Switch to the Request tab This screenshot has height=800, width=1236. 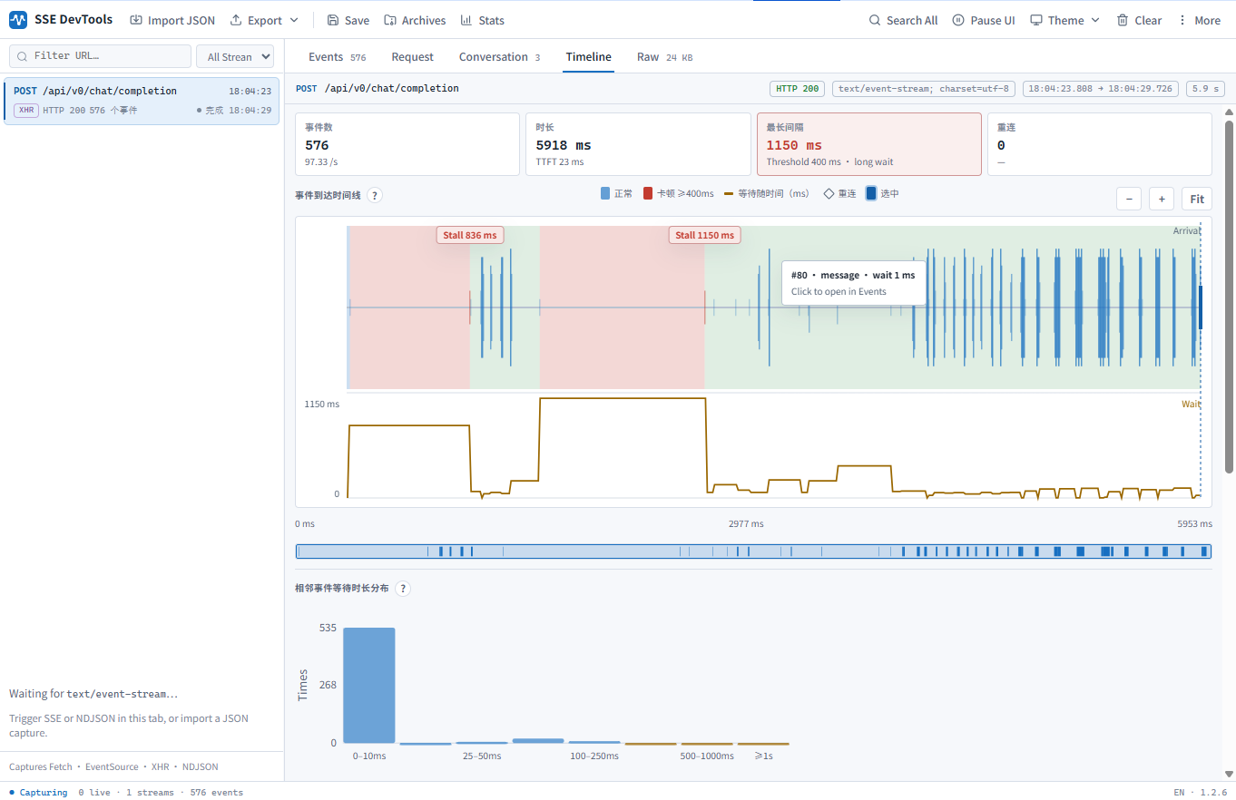click(x=413, y=57)
